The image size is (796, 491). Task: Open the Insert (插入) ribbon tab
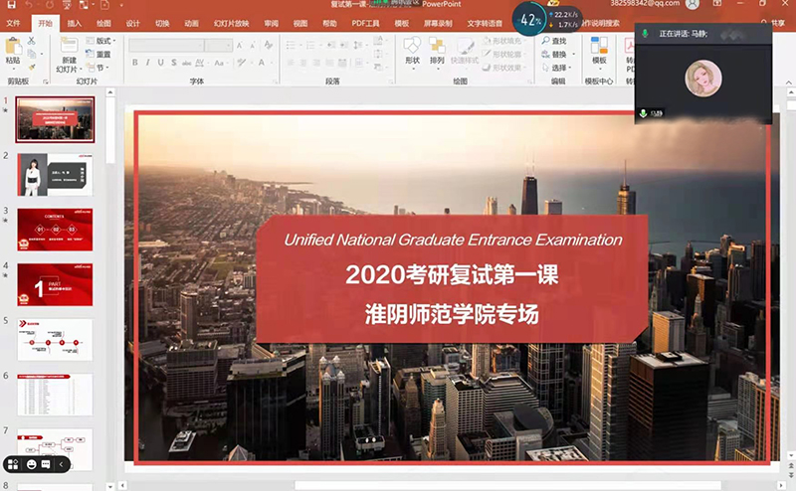(x=76, y=23)
